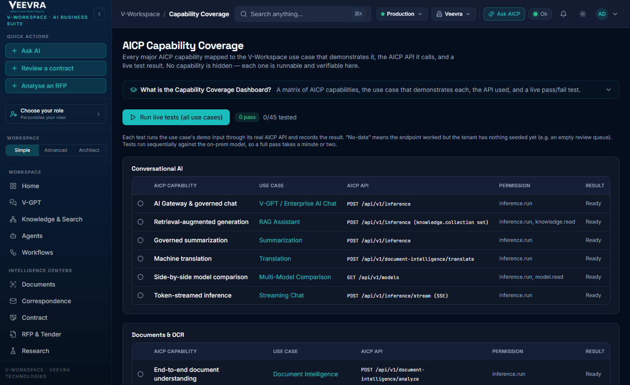Click the inference.run, knowledge.read permission cell

[x=537, y=222]
